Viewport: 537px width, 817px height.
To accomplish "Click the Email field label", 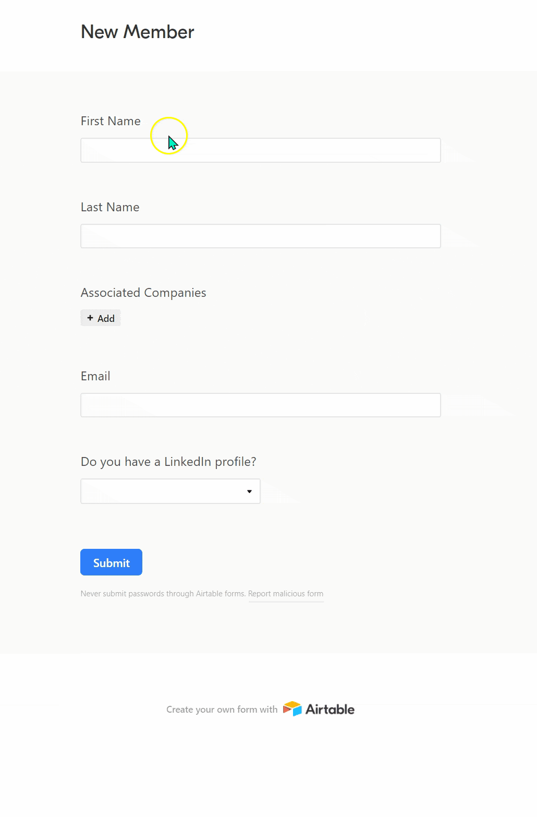I will click(95, 376).
